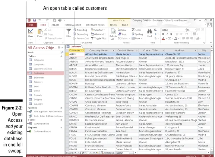Go to next record in navigator
Image resolution: width=215 pixels, height=157 pixels.
[91, 153]
